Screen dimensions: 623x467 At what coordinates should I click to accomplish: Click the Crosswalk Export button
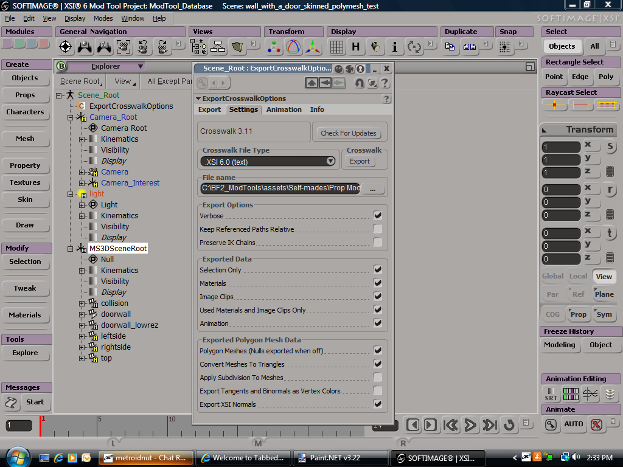pos(360,161)
